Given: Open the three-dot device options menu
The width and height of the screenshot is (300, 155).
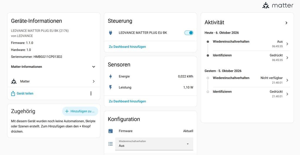Looking at the screenshot, I should coord(91,93).
